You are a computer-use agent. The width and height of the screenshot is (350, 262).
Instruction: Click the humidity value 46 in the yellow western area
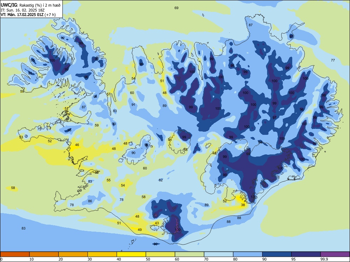pyautogui.click(x=77, y=145)
